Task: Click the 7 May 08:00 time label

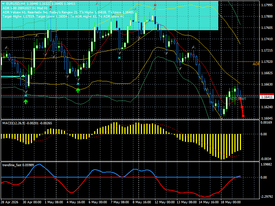Action: pyautogui.click(x=120, y=202)
